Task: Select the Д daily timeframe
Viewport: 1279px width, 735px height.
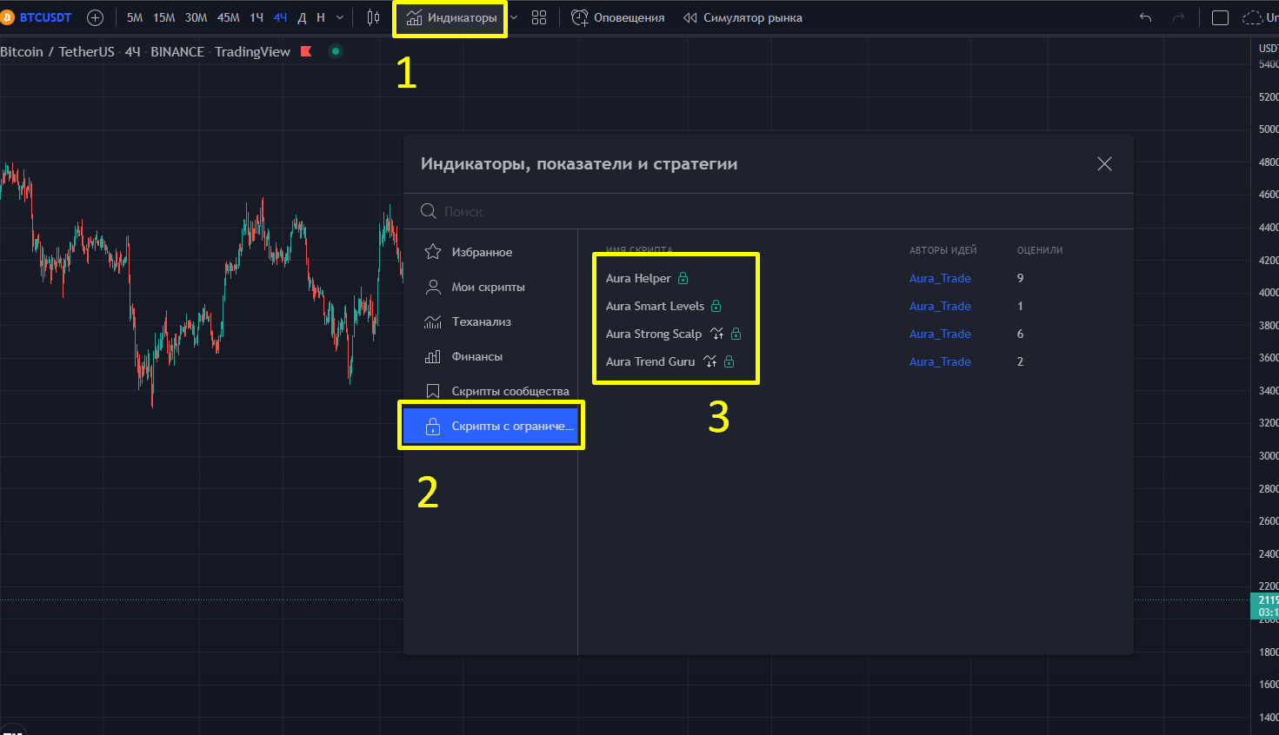Action: pos(302,17)
